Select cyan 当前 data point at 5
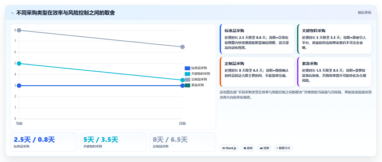The width and height of the screenshot is (382, 162). pos(19,63)
